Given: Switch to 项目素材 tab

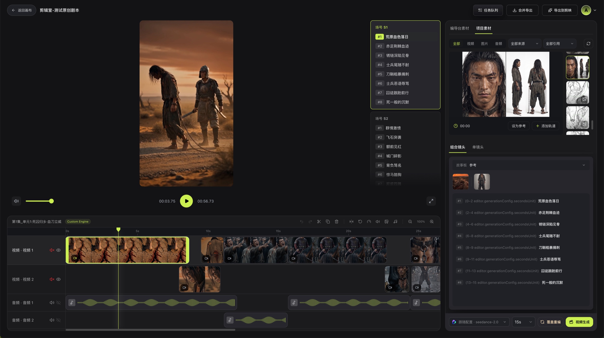Looking at the screenshot, I should pos(483,28).
